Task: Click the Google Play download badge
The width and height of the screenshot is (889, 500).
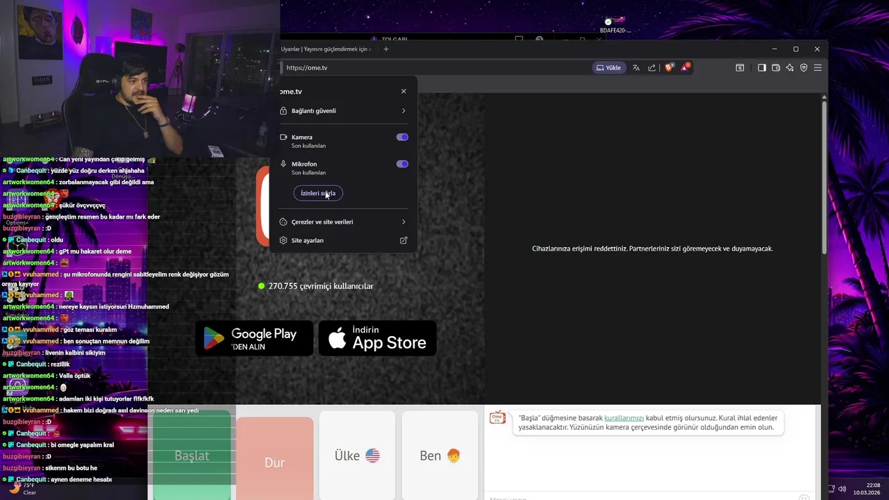Action: tap(254, 338)
